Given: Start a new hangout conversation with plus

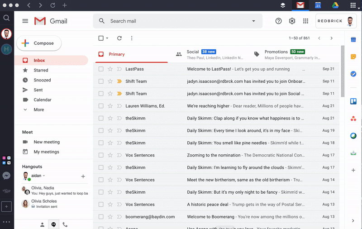Looking at the screenshot, I should (x=83, y=176).
